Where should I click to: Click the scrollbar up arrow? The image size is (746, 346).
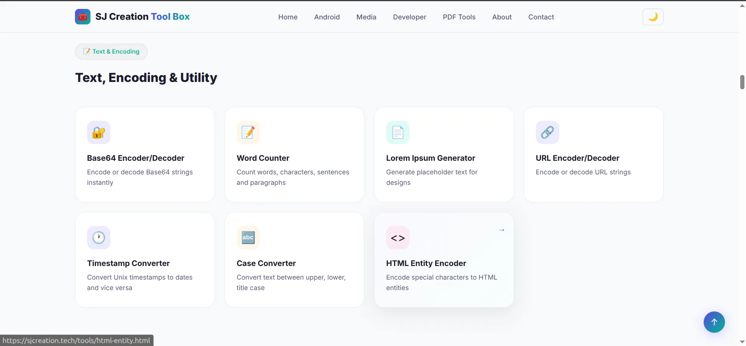[742, 5]
